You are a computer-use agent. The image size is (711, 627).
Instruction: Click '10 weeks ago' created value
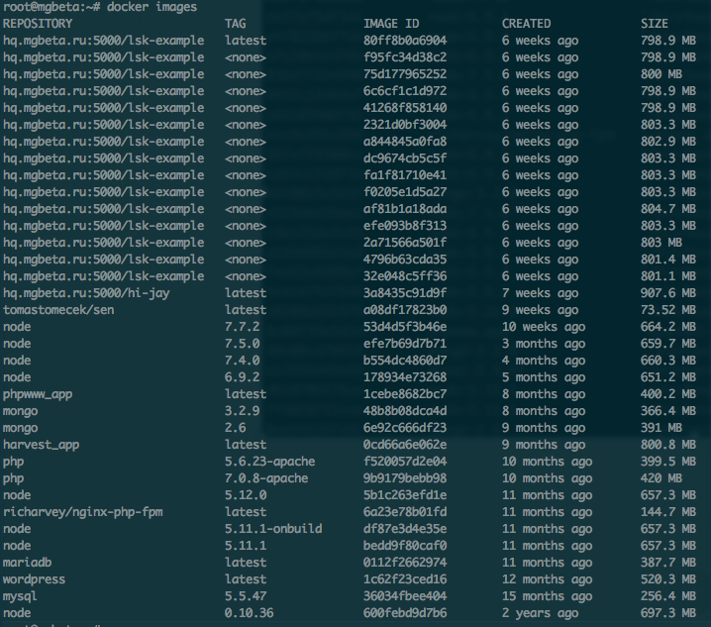544,327
